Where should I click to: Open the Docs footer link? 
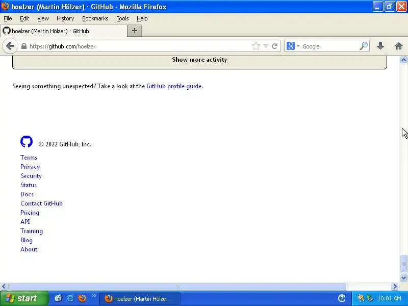click(27, 194)
